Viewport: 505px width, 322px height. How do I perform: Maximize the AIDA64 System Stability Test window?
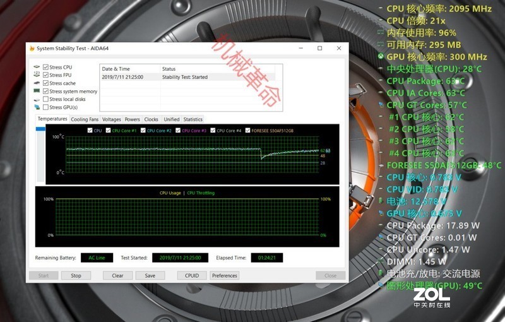click(319, 48)
